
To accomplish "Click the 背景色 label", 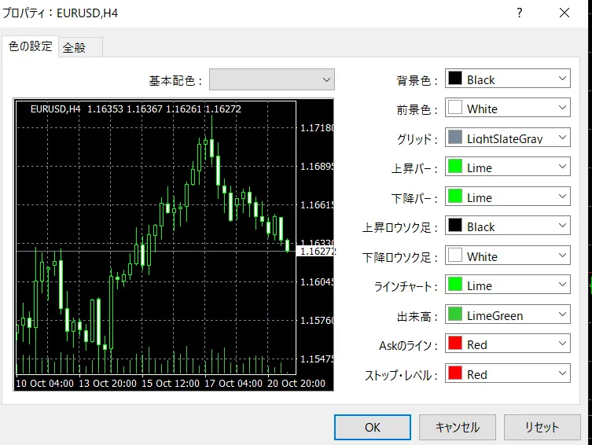I will [417, 80].
